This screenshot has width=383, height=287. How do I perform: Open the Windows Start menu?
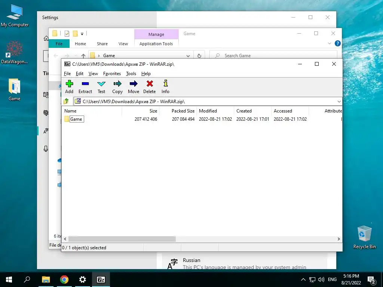pyautogui.click(x=9, y=280)
